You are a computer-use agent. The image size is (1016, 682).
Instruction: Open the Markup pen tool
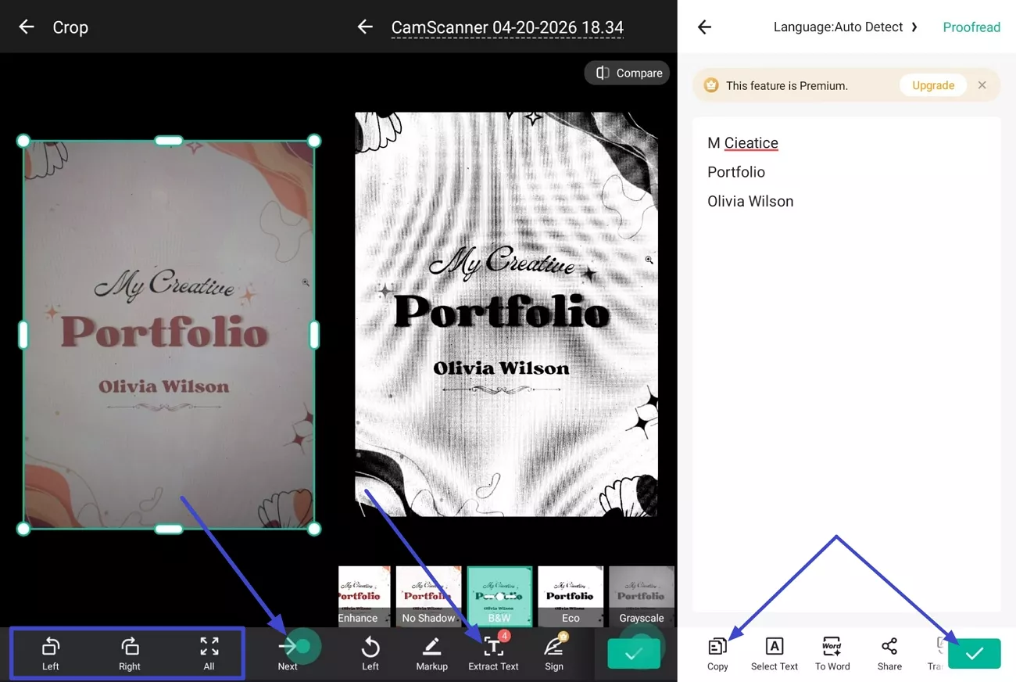click(x=431, y=653)
